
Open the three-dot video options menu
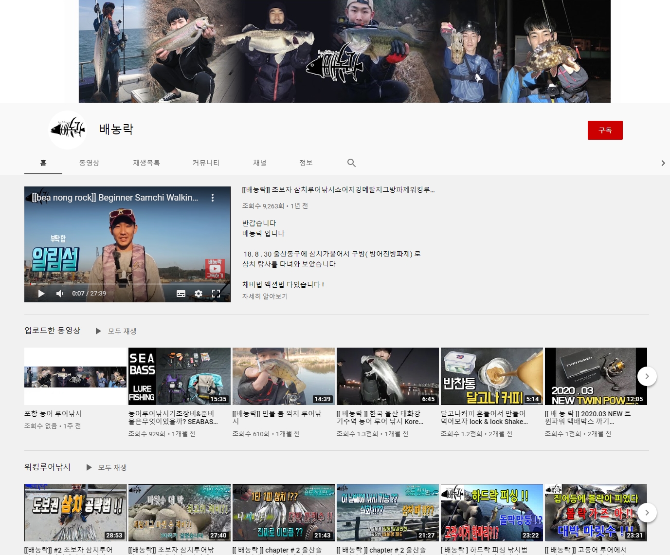[213, 198]
